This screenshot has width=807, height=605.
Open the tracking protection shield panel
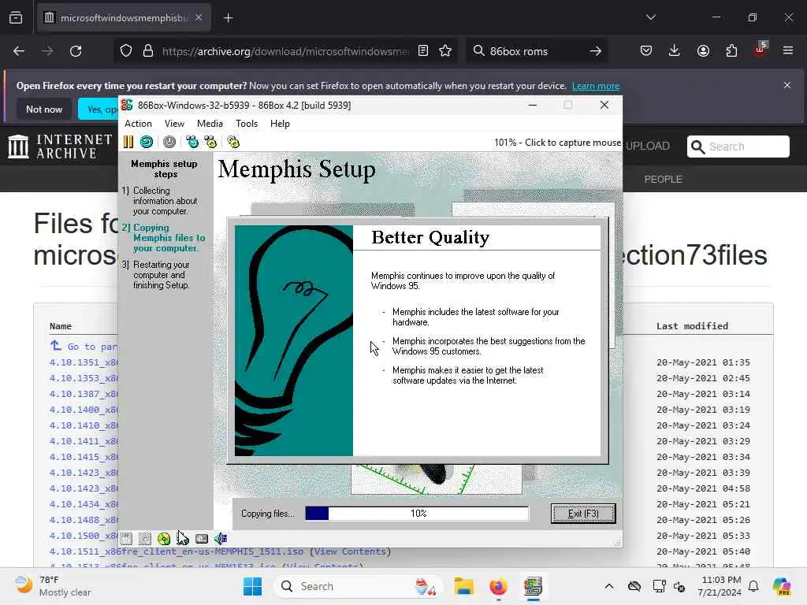126,51
